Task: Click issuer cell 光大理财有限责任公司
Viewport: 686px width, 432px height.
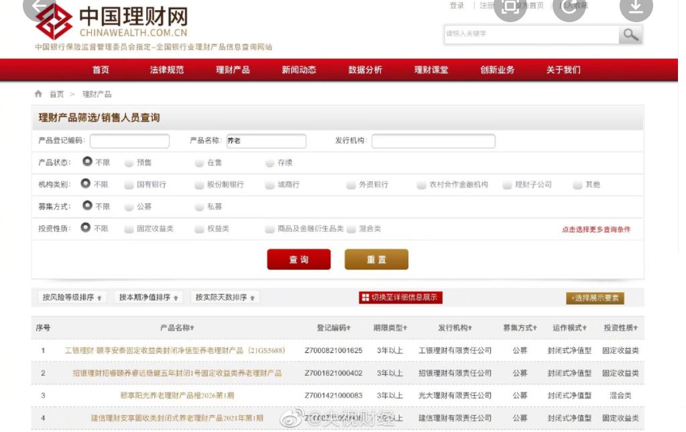Action: (x=455, y=396)
